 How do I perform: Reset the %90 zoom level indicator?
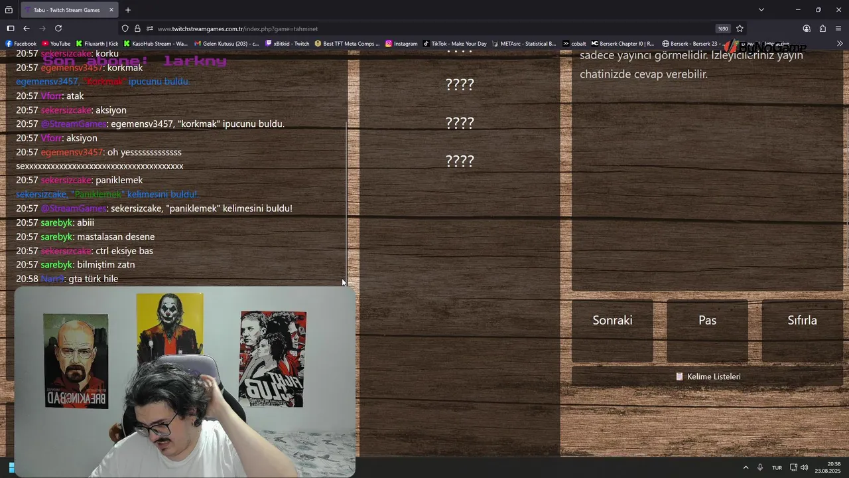point(722,29)
